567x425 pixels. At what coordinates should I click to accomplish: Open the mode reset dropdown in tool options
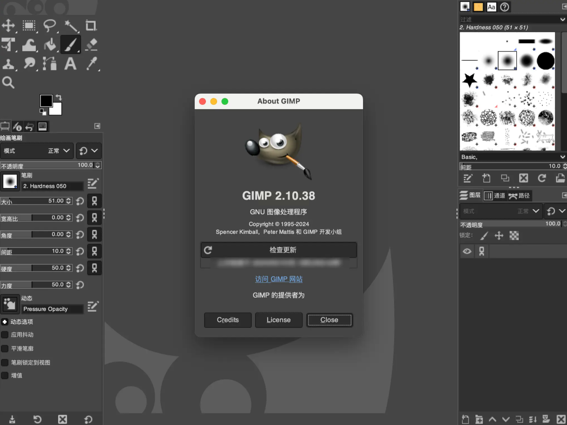[x=89, y=151]
